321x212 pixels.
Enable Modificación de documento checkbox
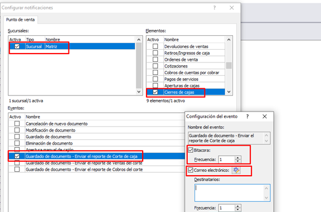click(17, 130)
